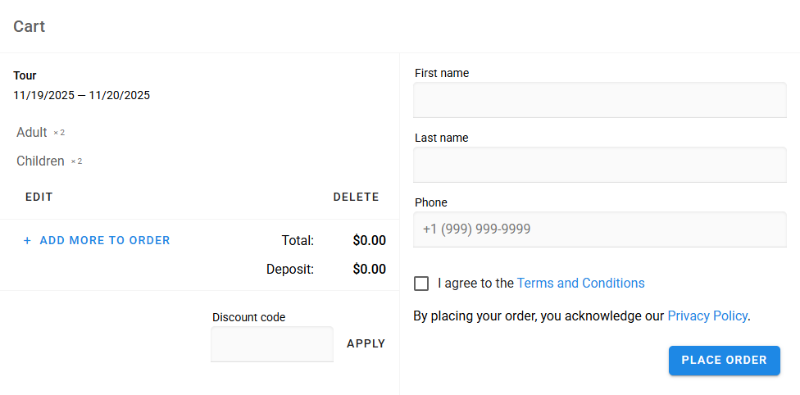Edit the Tour cart item
Image resolution: width=800 pixels, height=395 pixels.
(x=39, y=197)
